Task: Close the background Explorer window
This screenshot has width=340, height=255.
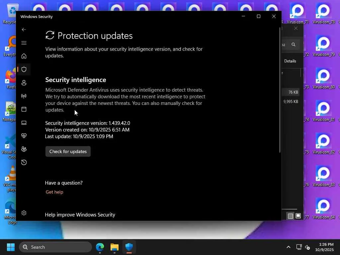Action: 296,29
